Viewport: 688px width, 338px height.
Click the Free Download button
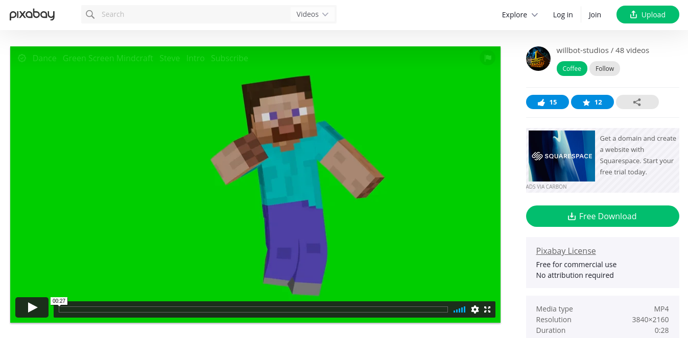tap(603, 216)
